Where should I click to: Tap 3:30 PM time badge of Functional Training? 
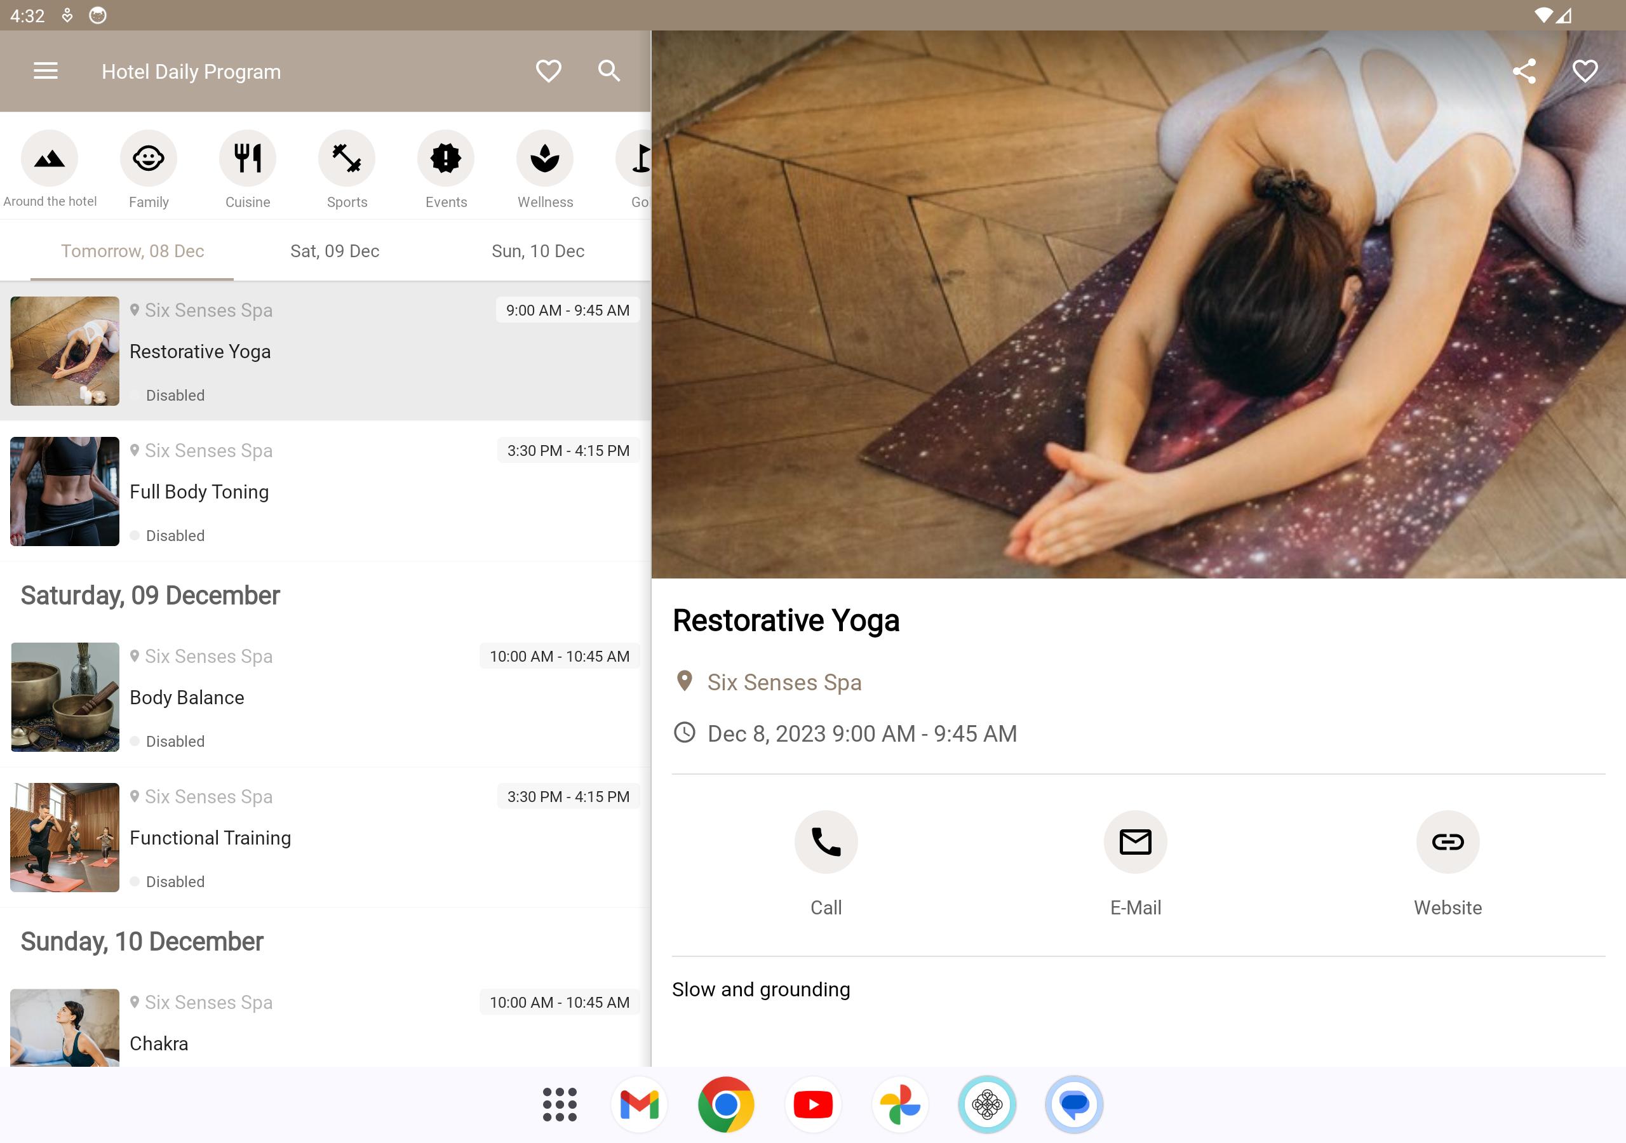tap(568, 797)
